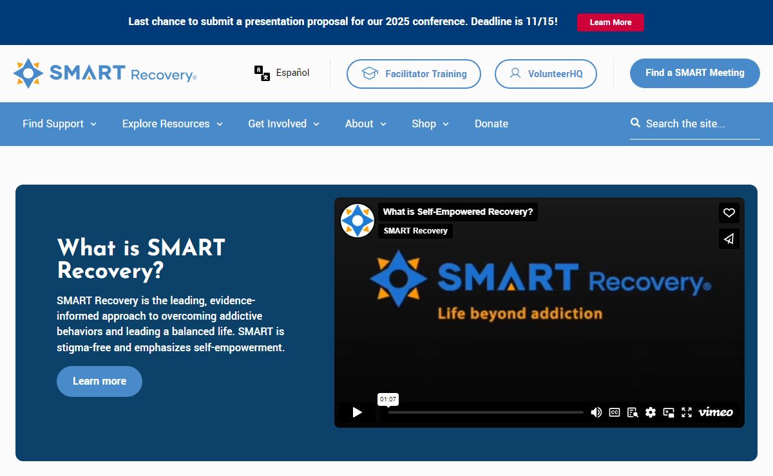Click the Vimeo logo in player

(x=716, y=412)
